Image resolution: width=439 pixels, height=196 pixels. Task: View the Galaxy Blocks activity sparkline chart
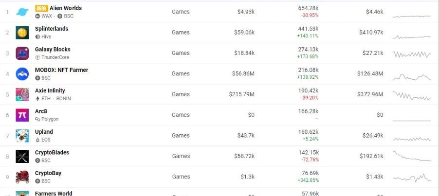click(412, 54)
